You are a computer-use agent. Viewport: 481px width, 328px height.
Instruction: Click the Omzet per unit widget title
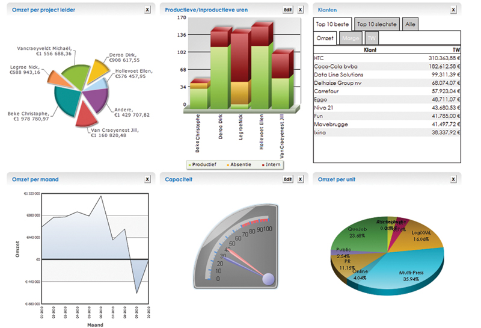(x=337, y=179)
